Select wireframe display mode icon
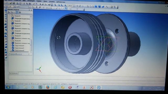 coord(88,6)
